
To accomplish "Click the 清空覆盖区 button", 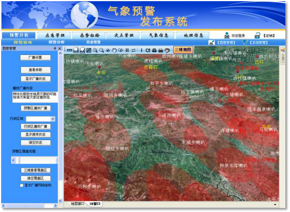I will coord(35,178).
